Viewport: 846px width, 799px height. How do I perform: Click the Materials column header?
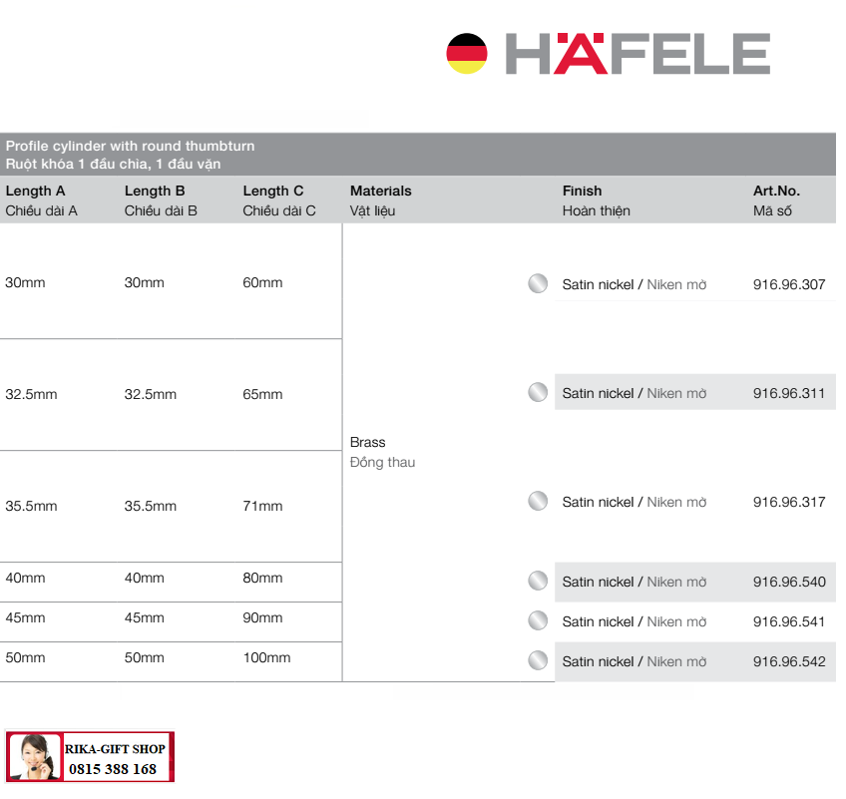pos(380,200)
